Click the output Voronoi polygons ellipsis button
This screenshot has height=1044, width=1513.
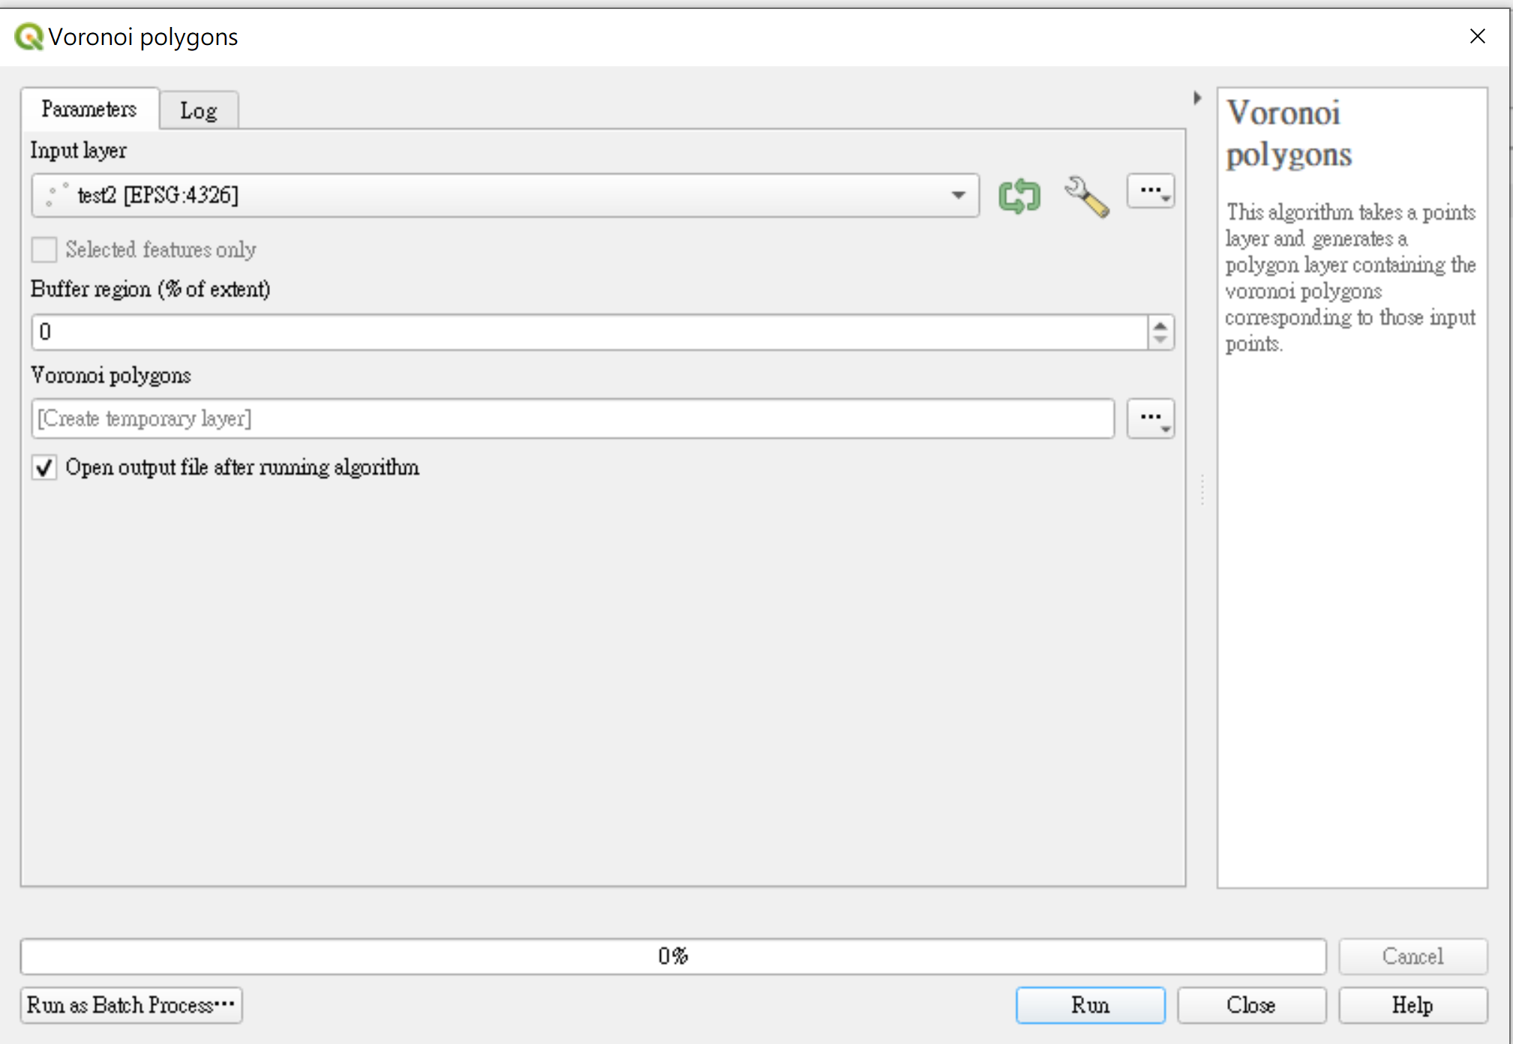(1150, 418)
